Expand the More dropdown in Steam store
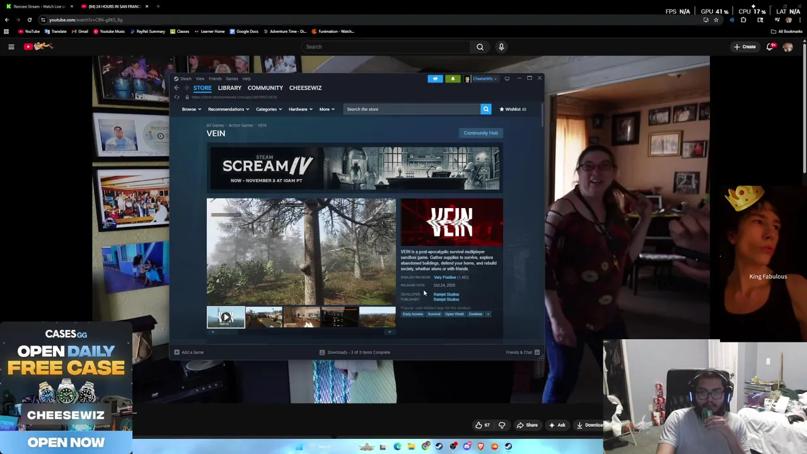 327,109
